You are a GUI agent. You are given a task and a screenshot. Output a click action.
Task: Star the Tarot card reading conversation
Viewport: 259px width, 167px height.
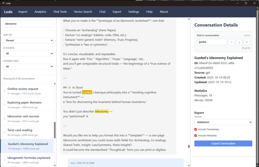point(5,132)
